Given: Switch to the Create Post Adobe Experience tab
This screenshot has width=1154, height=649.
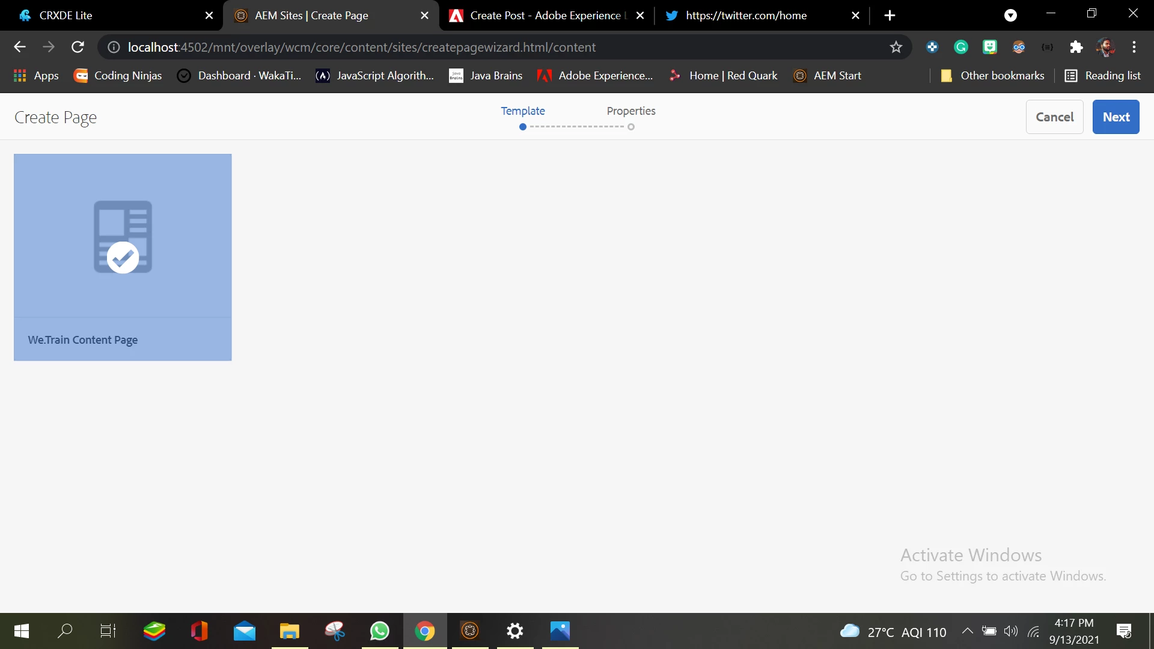Looking at the screenshot, I should (541, 16).
